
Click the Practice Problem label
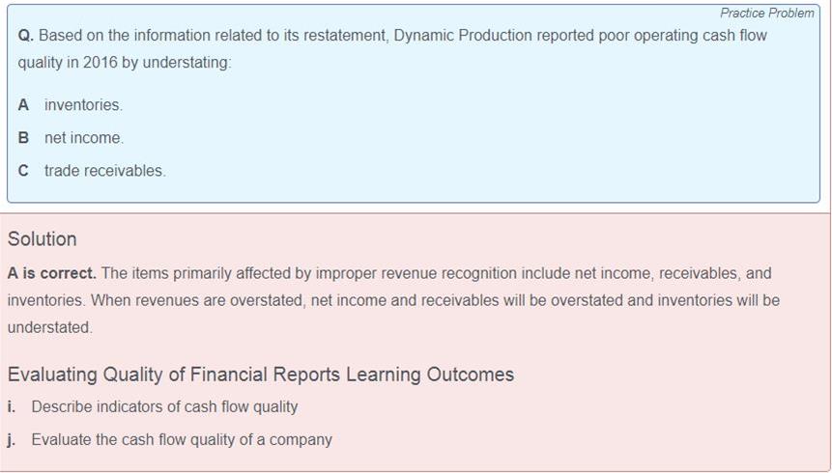click(766, 14)
